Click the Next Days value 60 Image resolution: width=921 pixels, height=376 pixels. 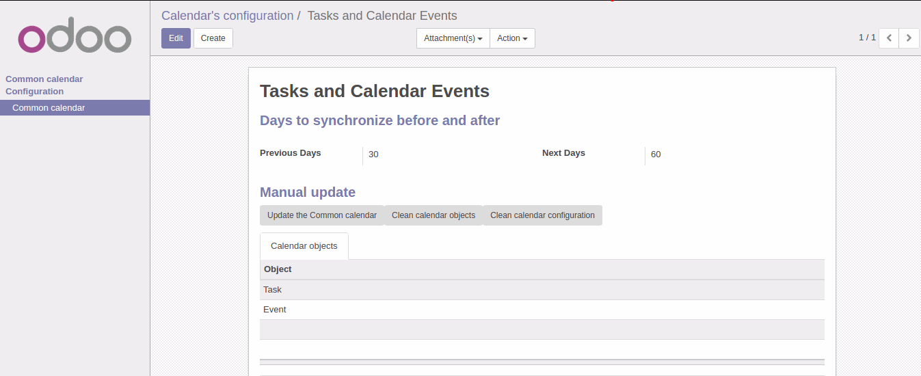656,155
